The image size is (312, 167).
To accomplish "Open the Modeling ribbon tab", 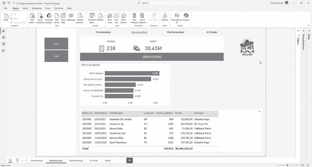I will pyautogui.click(x=37, y=8).
